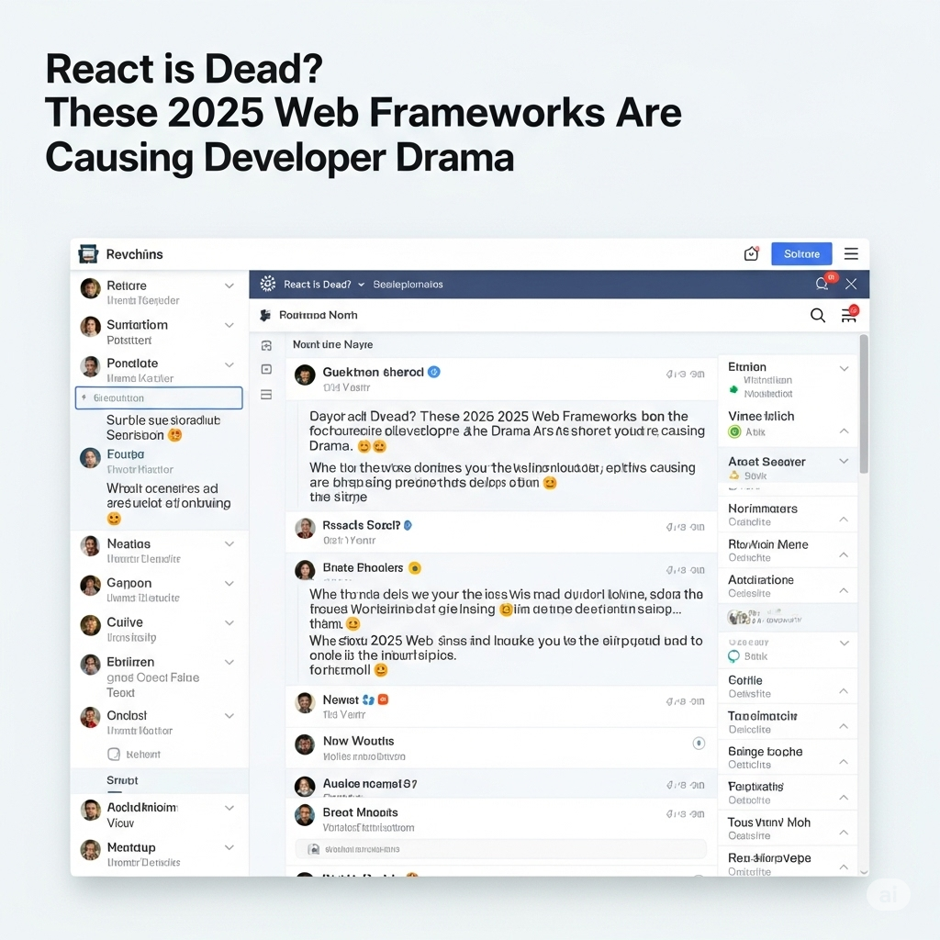
Task: Click the filter icon beside Routmpd Norh
Action: pyautogui.click(x=848, y=315)
